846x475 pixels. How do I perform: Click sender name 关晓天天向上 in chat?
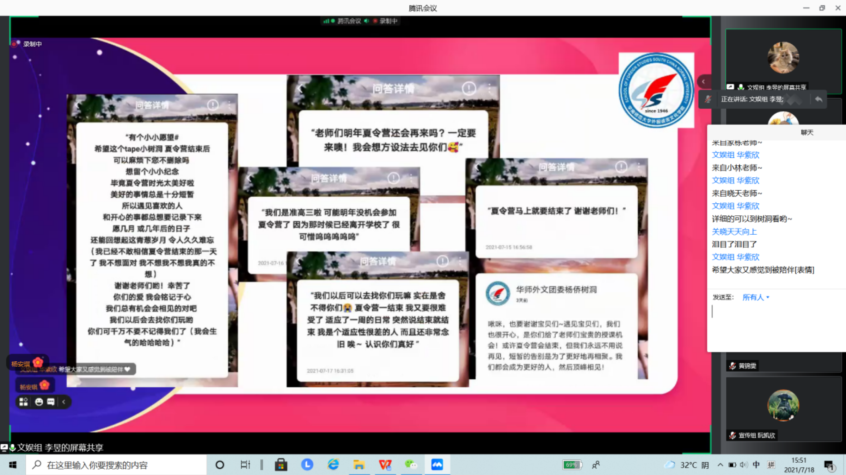pyautogui.click(x=734, y=232)
